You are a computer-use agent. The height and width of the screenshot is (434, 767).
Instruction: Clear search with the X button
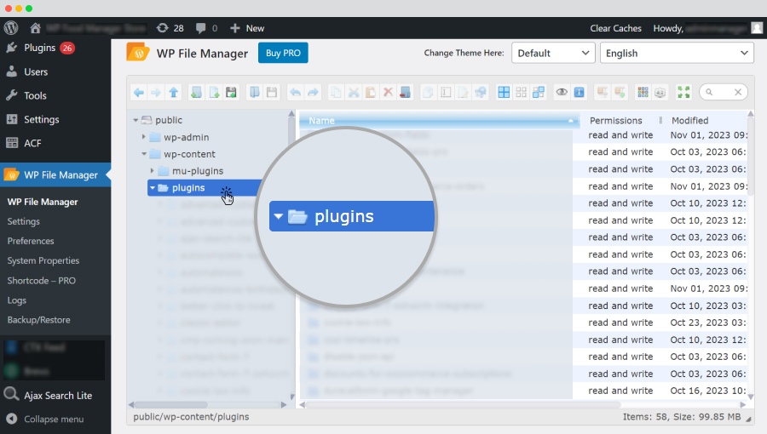click(x=738, y=92)
